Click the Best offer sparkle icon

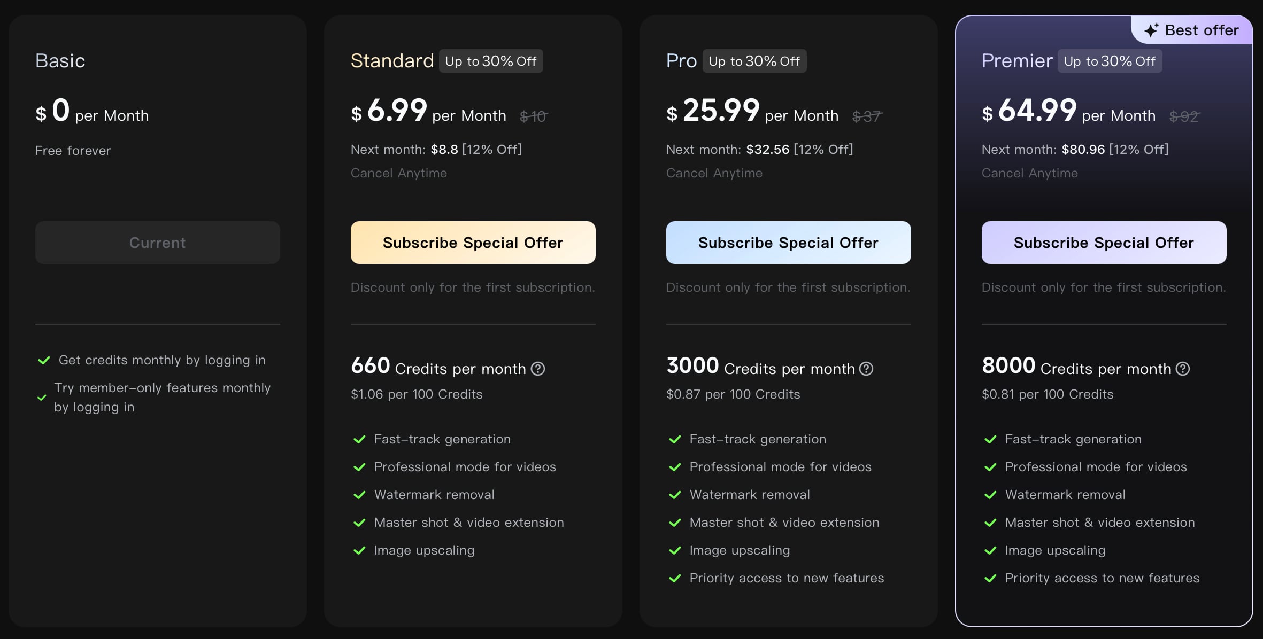(1151, 30)
